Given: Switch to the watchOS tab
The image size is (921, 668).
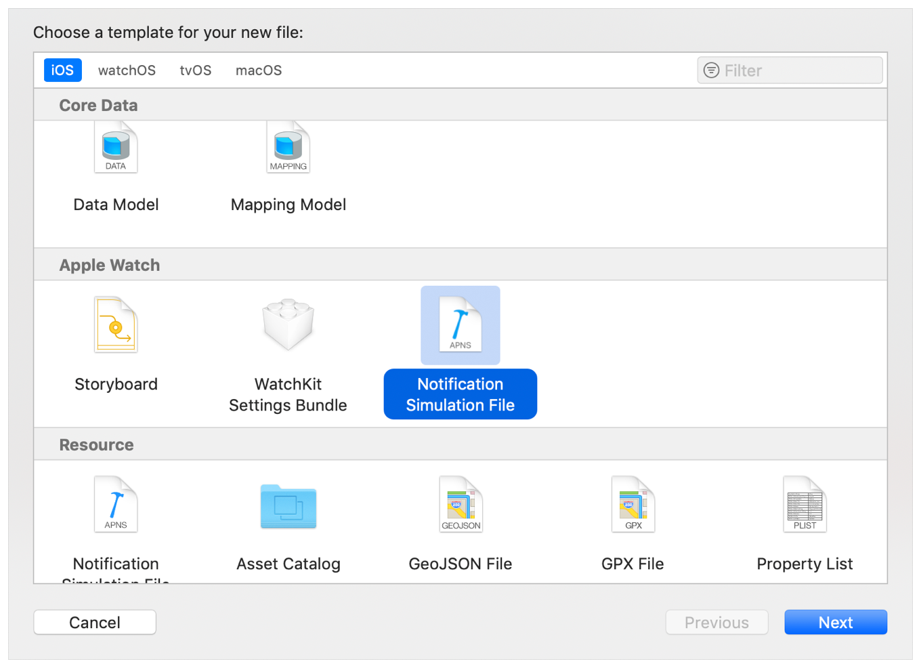Looking at the screenshot, I should 127,70.
